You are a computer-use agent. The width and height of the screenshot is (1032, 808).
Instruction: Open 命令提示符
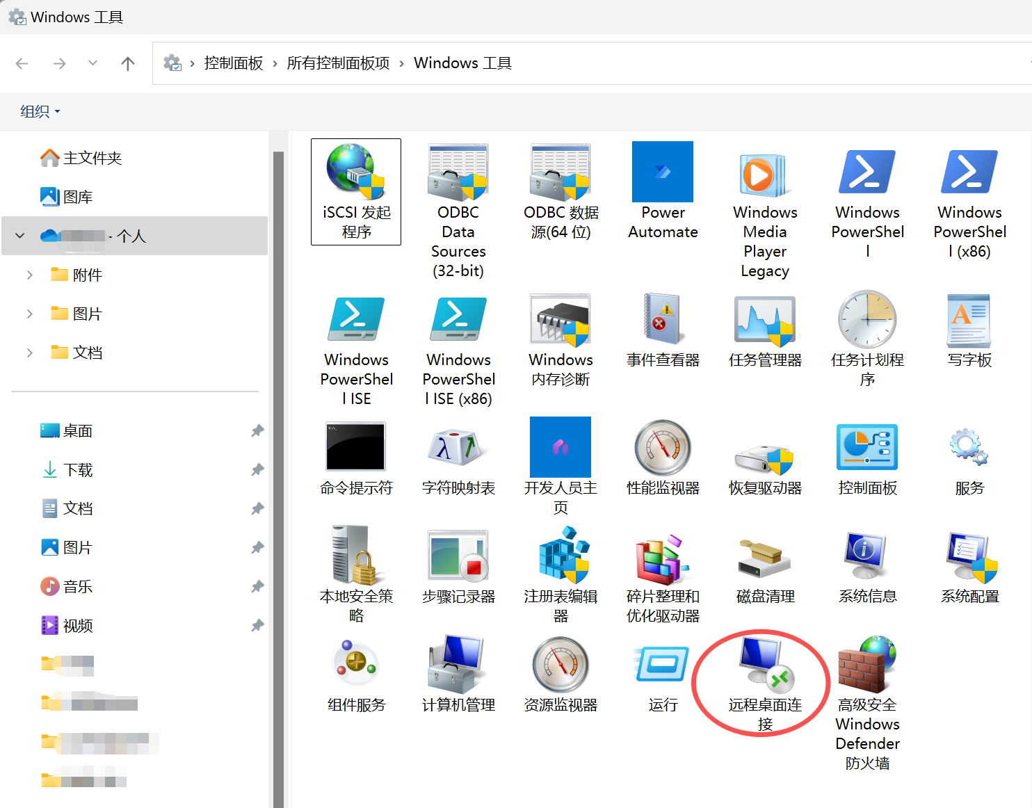[x=356, y=458]
